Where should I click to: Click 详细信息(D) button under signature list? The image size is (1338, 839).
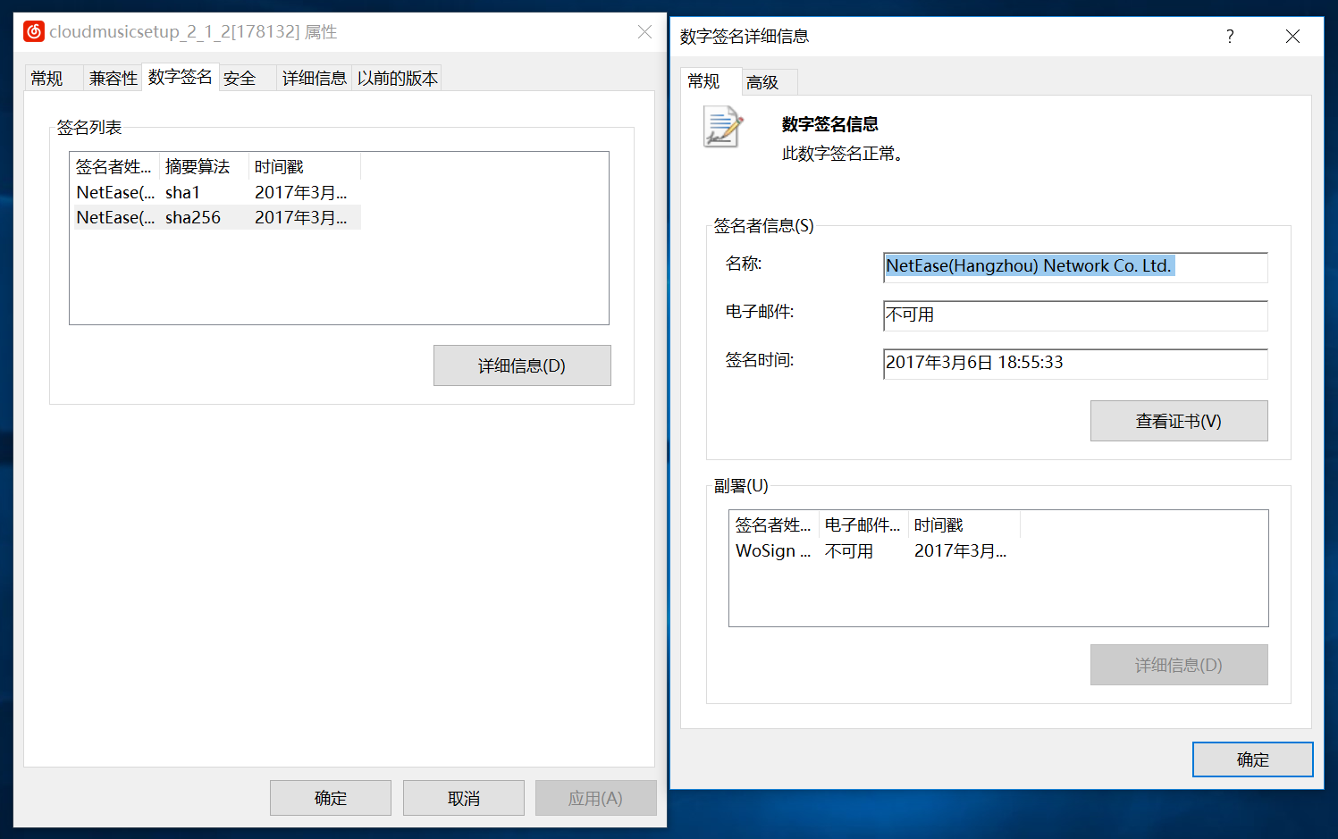click(522, 365)
